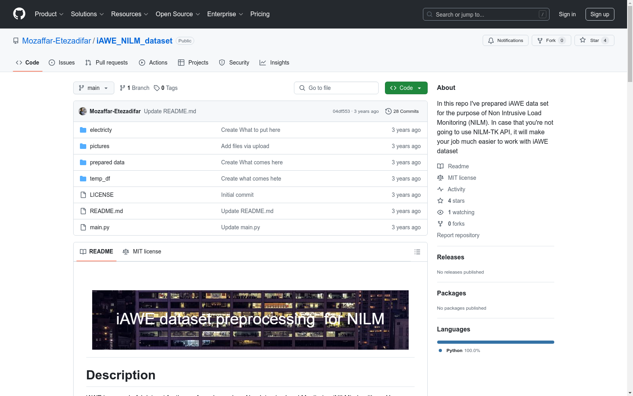Open the GitHub logo homepage
Screen dimensions: 633x396
(x=19, y=14)
